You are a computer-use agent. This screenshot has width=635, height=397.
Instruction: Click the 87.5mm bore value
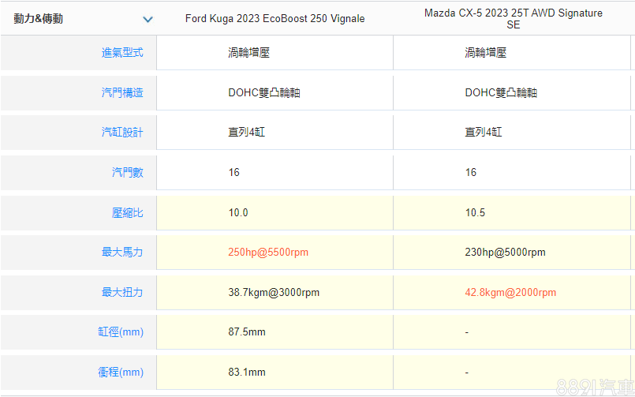[247, 332]
